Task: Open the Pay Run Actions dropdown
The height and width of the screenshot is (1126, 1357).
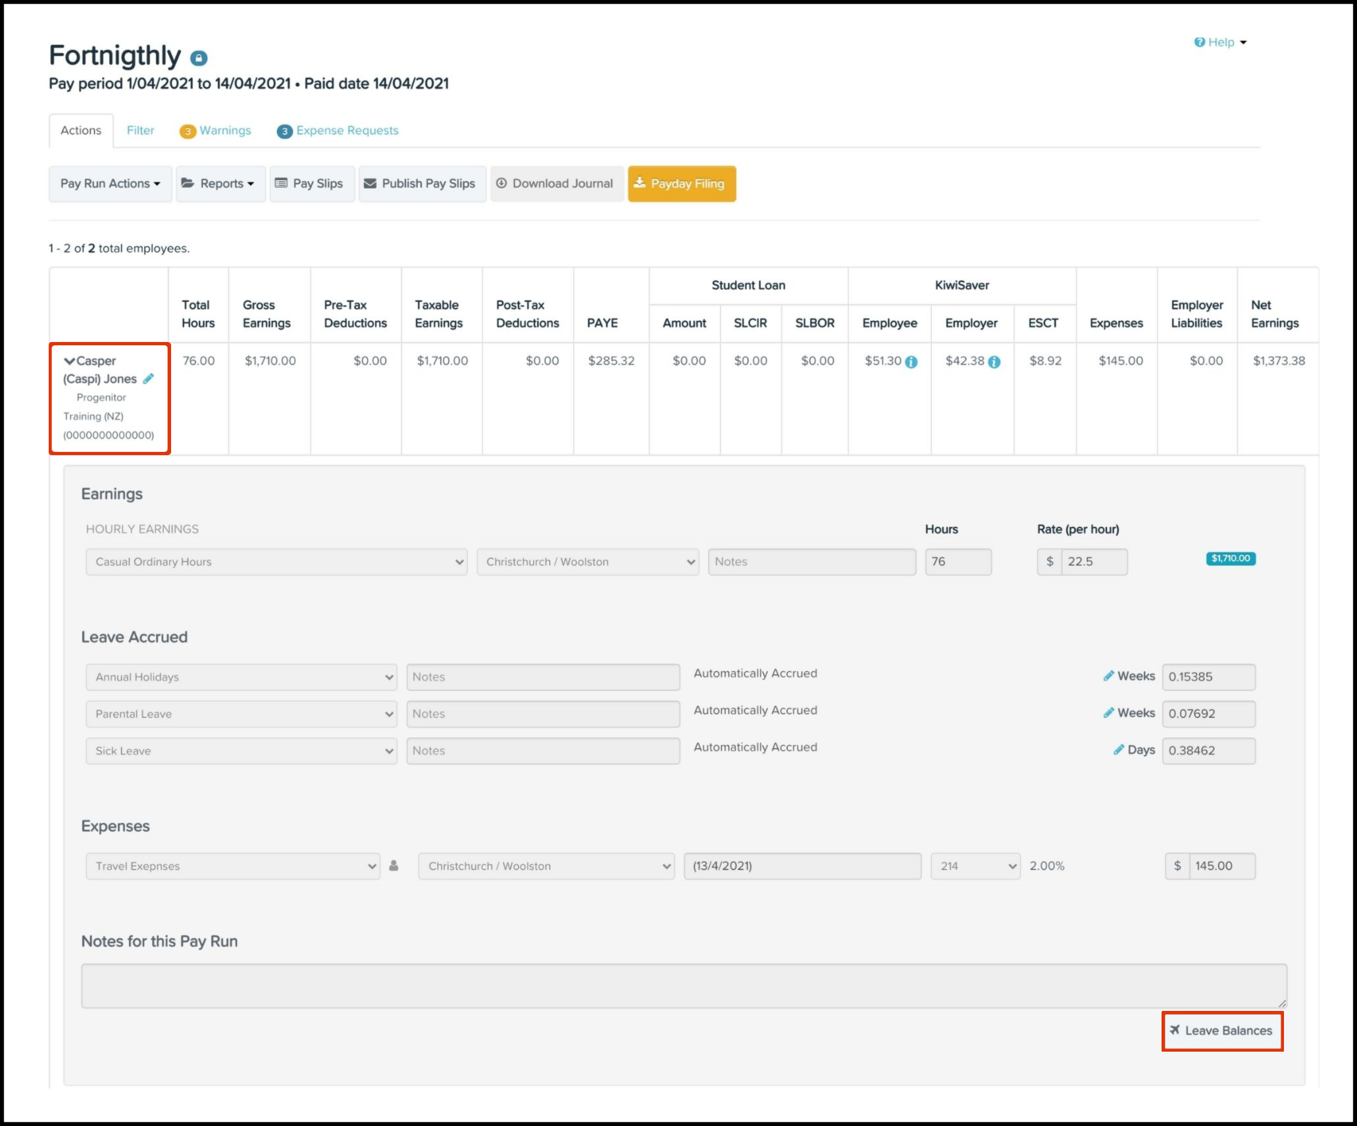Action: 110,184
